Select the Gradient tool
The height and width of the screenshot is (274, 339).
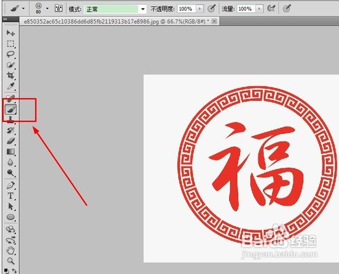[x=10, y=152]
